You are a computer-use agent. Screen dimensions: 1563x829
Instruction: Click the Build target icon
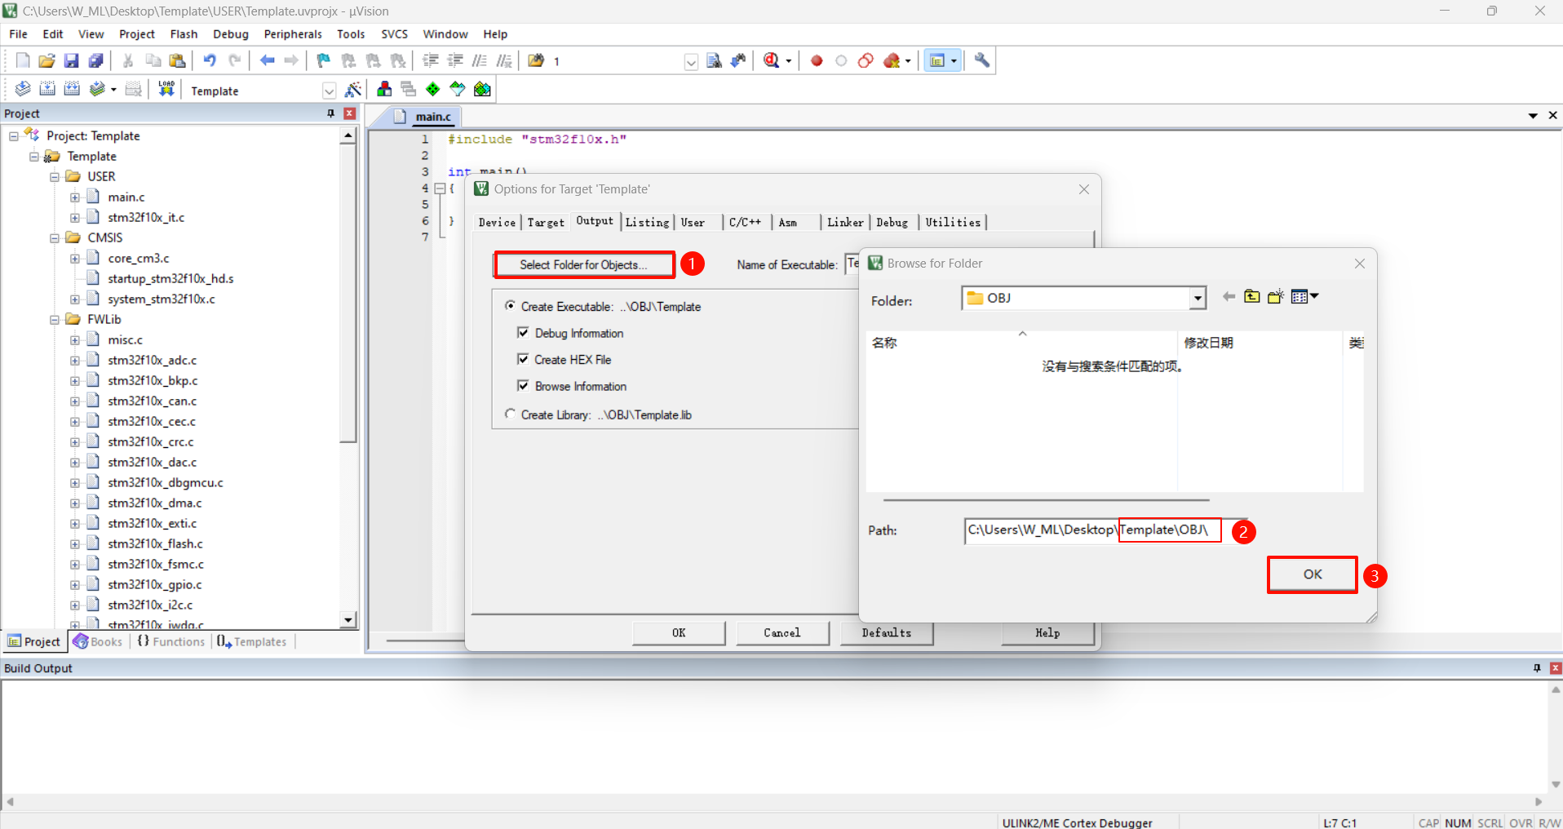tap(47, 89)
